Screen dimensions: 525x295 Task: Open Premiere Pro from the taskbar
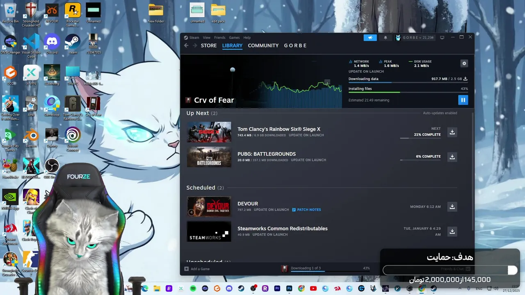click(277, 288)
